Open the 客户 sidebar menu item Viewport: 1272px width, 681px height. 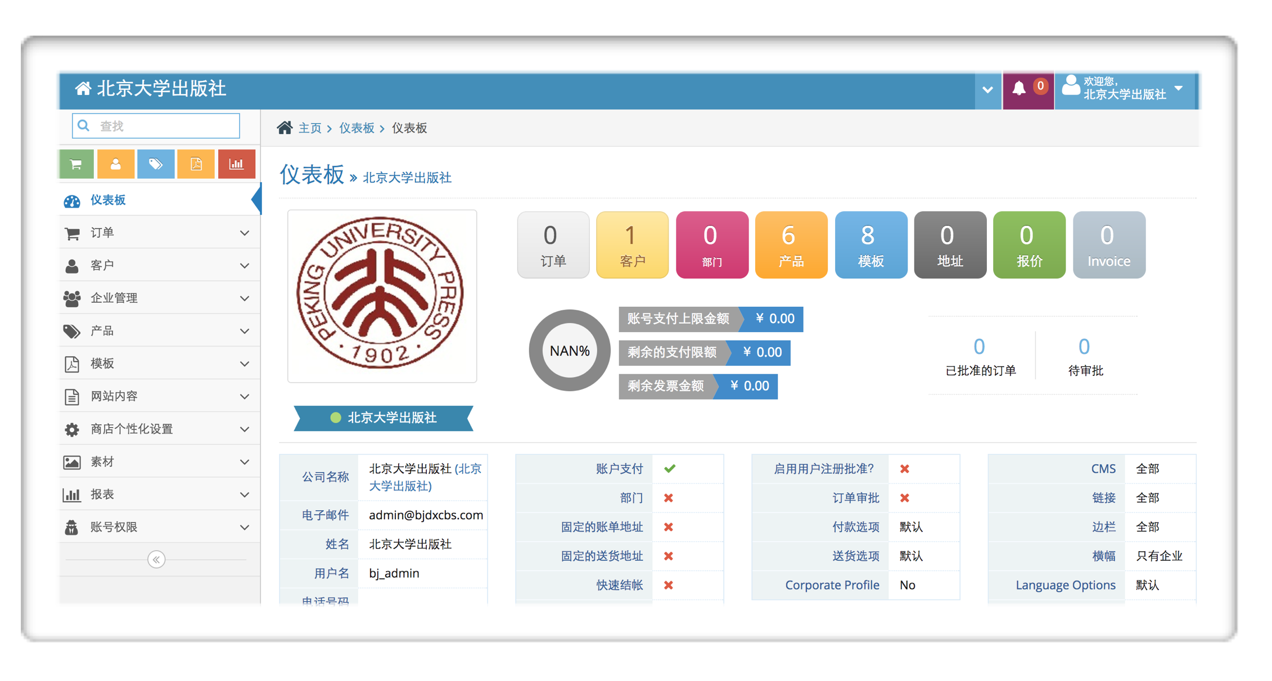click(x=159, y=265)
